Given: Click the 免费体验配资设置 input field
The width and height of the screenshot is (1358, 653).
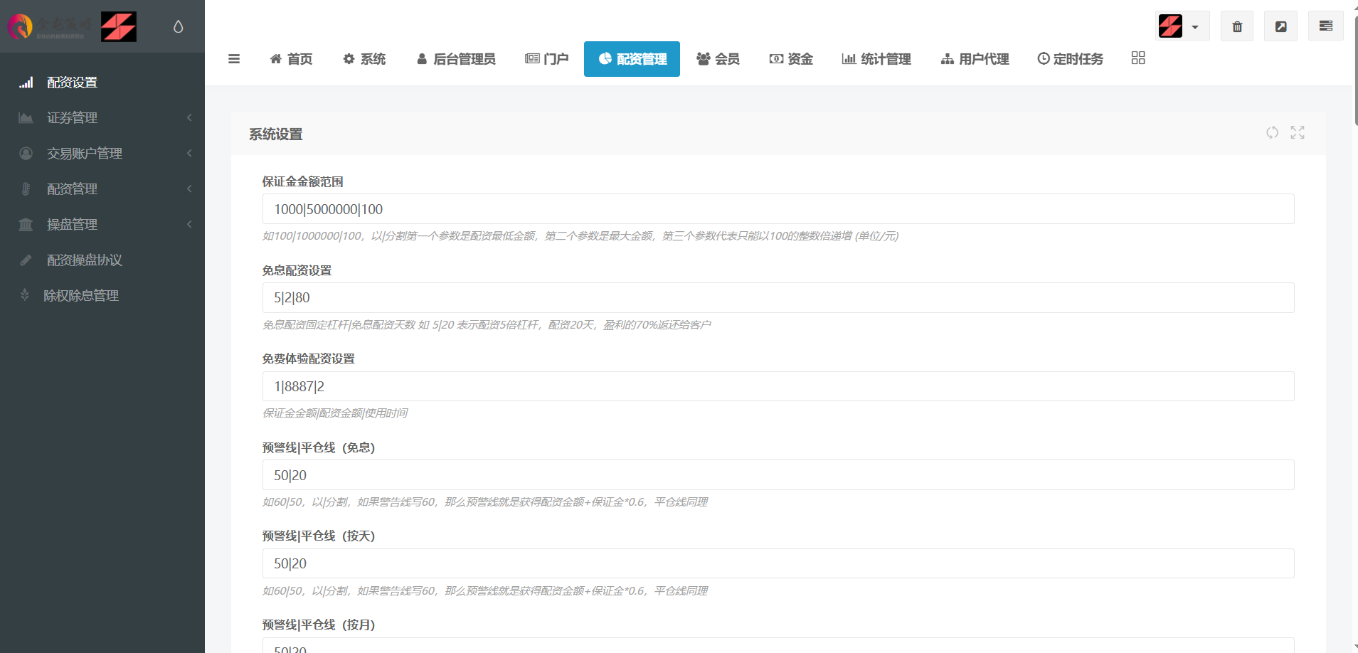Looking at the screenshot, I should [778, 387].
